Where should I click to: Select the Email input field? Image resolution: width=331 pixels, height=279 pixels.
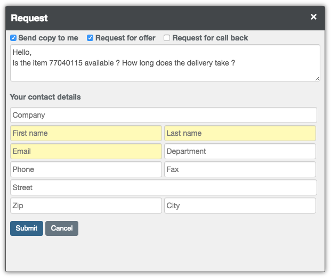click(86, 151)
